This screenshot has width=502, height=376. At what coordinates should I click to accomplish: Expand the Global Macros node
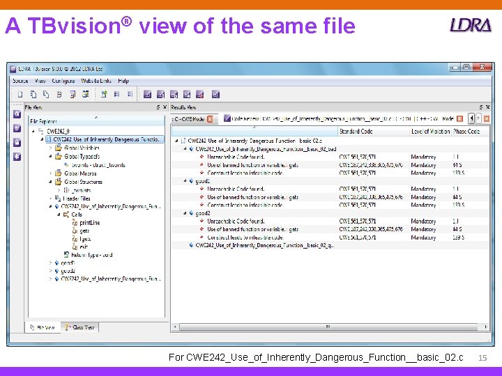coord(50,173)
